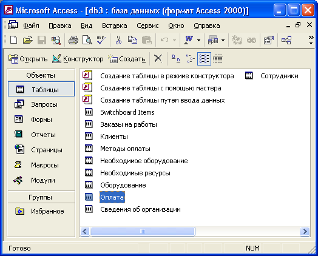
Task: Open the Properties toolbar icon
Action: [269, 40]
